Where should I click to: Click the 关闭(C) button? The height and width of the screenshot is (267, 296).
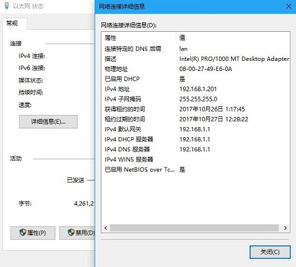[x=270, y=252]
